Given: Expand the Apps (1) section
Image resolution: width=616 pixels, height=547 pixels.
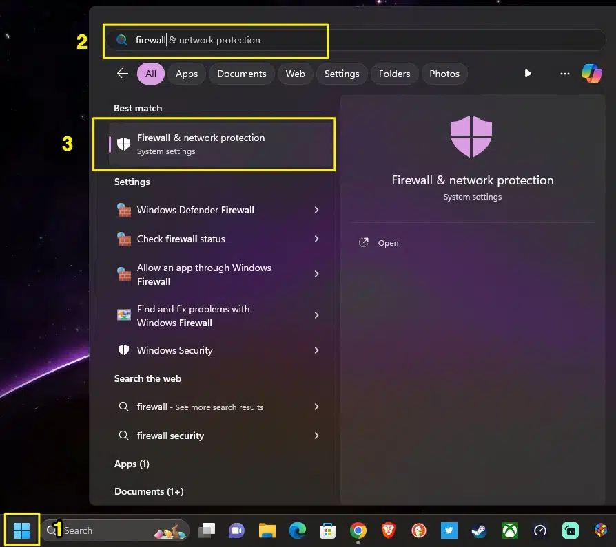Looking at the screenshot, I should click(132, 464).
